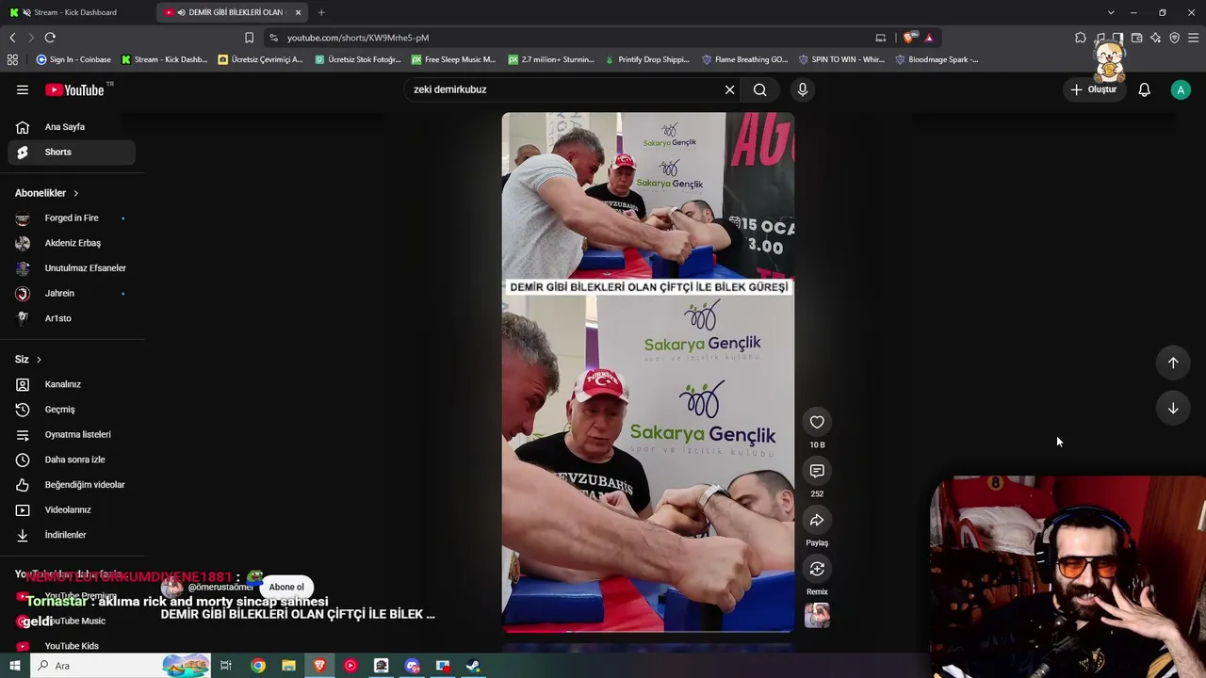Open Videolarınız
1206x678 pixels.
tap(72, 509)
